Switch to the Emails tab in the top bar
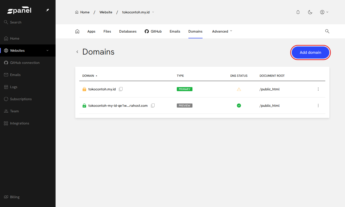This screenshot has width=345, height=207. [175, 31]
